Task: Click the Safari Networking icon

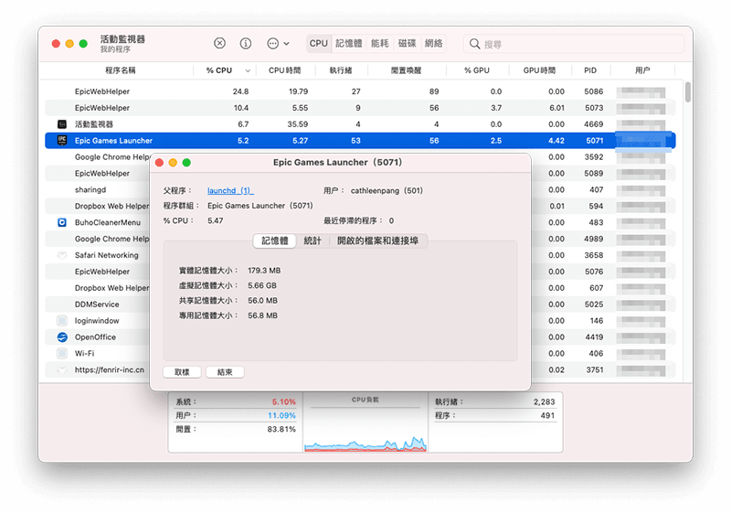Action: [x=62, y=255]
